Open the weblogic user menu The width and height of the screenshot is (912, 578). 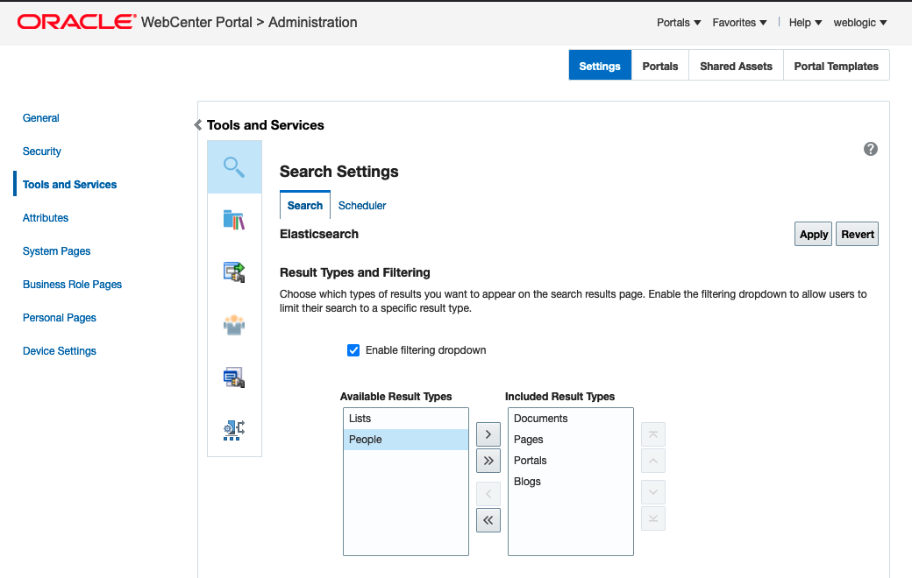(x=859, y=23)
